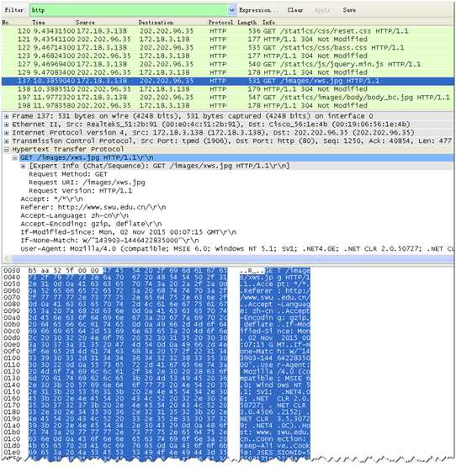Clear the http display filter
This screenshot has width=456, height=467.
[295, 10]
